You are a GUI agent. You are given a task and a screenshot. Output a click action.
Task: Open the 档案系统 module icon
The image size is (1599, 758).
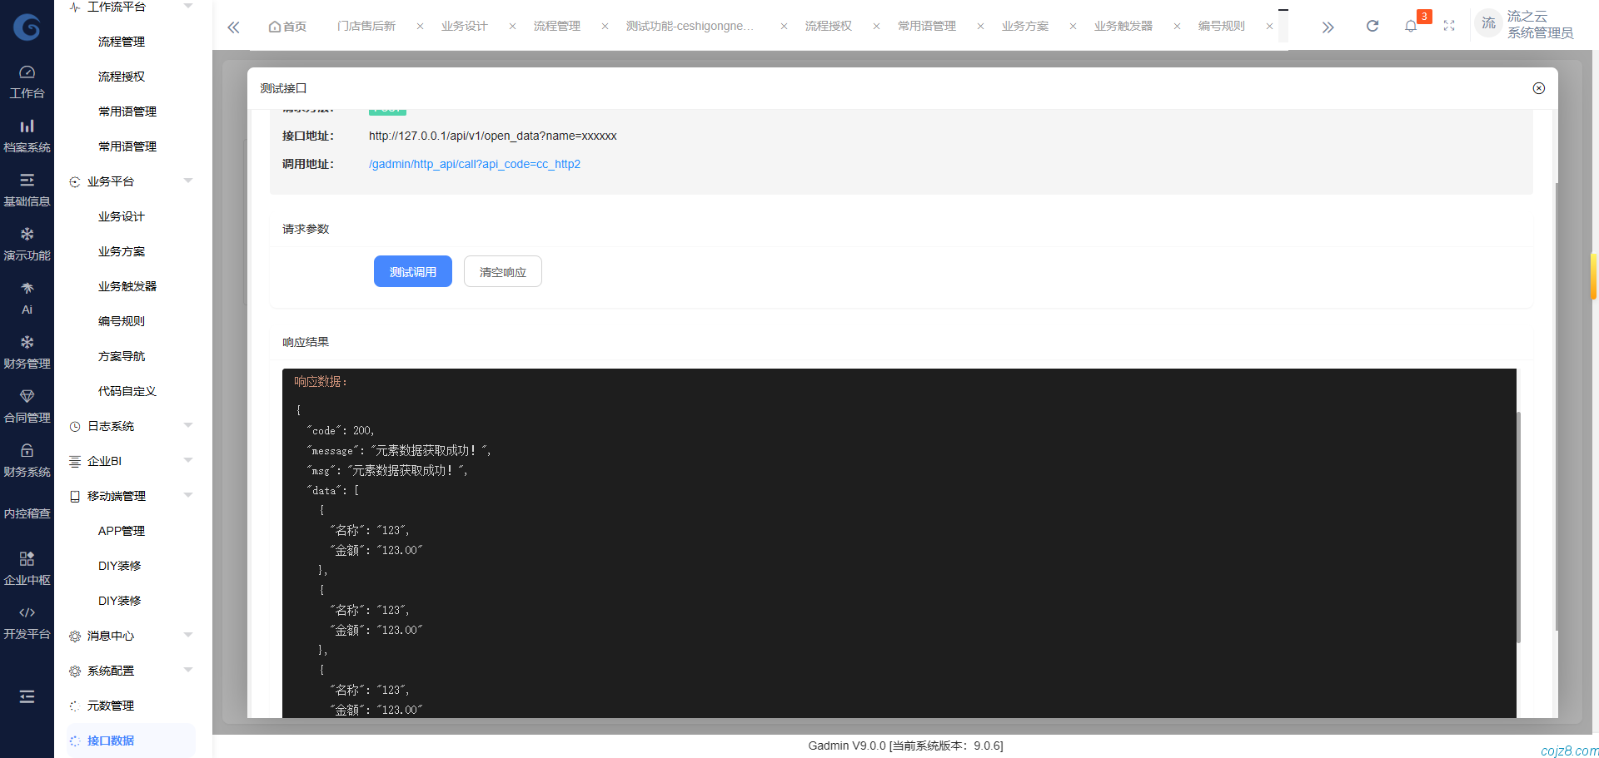click(27, 134)
